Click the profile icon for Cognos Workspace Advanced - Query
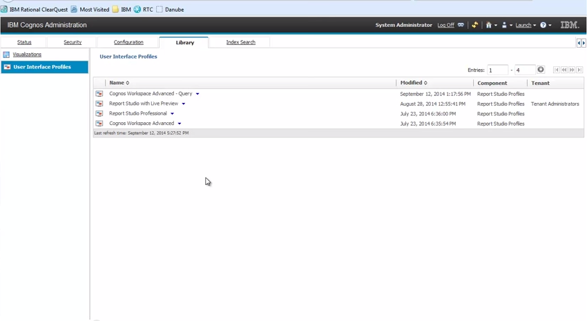 pos(99,93)
